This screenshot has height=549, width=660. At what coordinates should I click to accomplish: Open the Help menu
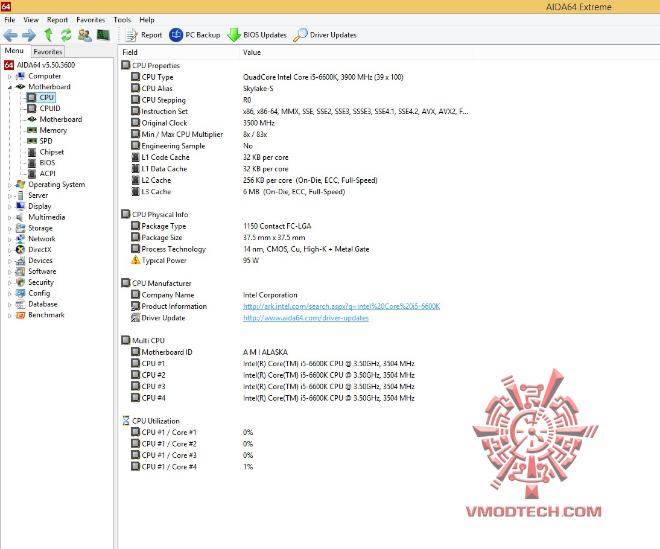coord(147,20)
